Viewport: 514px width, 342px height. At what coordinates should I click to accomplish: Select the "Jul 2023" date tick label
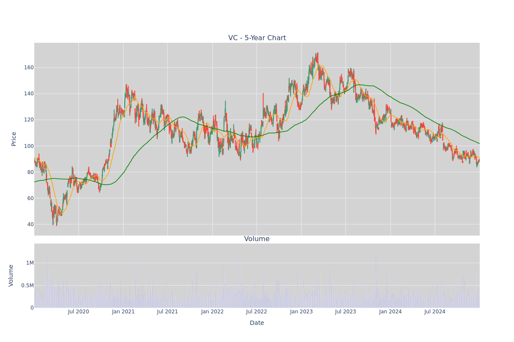coord(346,312)
